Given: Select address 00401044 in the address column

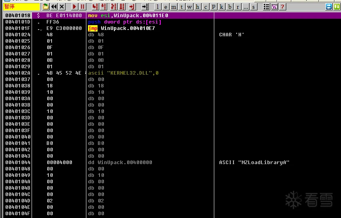Looking at the screenshot, I should (x=18, y=163).
